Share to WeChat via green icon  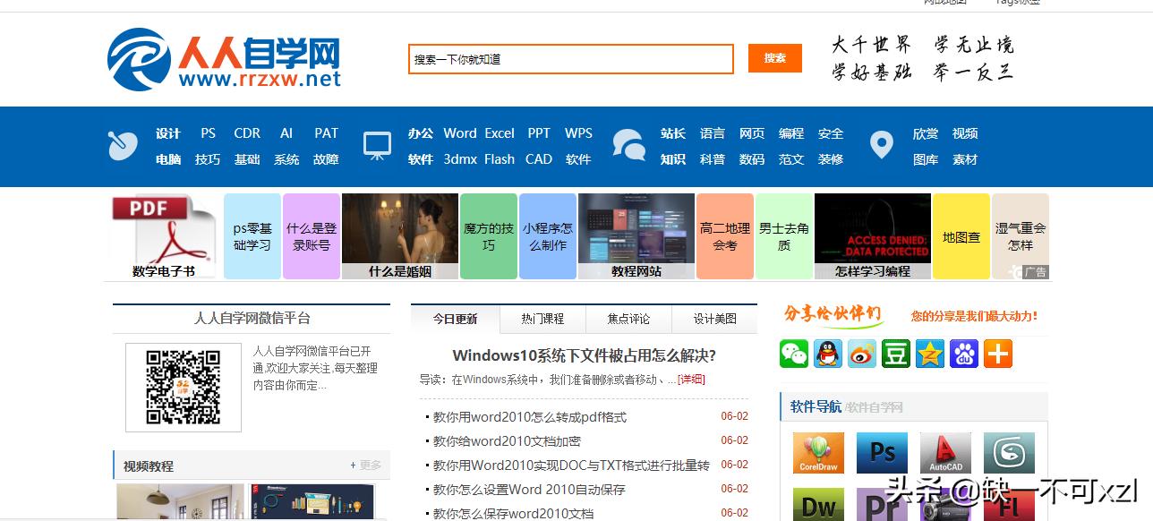pos(794,354)
